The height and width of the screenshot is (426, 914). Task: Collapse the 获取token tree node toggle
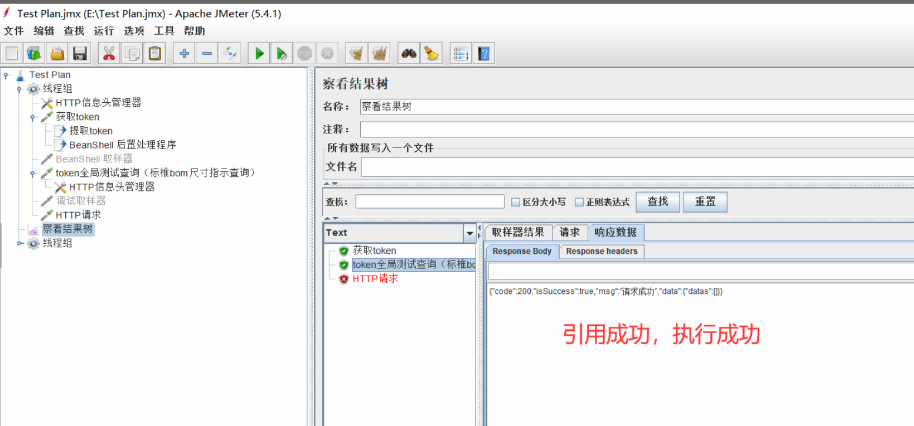pyautogui.click(x=34, y=118)
